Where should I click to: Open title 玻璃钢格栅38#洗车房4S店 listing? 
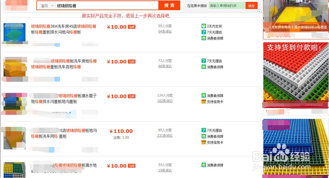[63, 29]
